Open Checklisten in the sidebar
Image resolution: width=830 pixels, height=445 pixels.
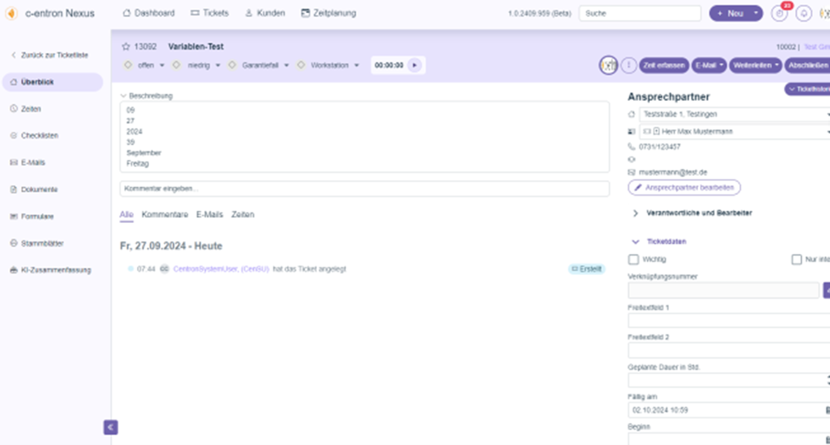coord(40,136)
